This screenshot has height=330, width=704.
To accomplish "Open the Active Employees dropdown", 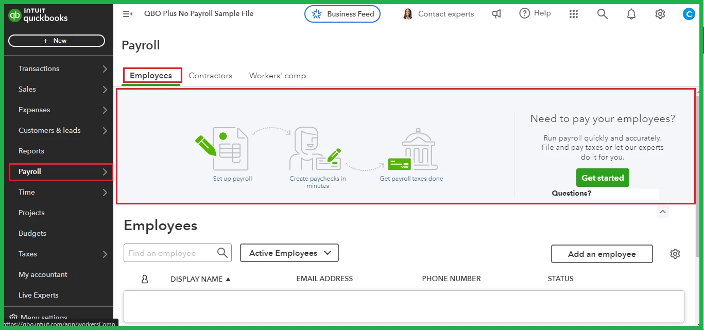I will point(289,253).
